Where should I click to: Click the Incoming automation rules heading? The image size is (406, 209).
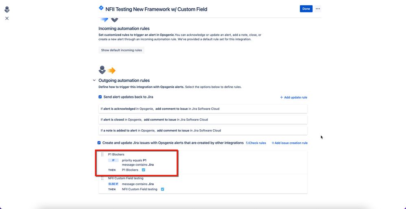(x=124, y=28)
